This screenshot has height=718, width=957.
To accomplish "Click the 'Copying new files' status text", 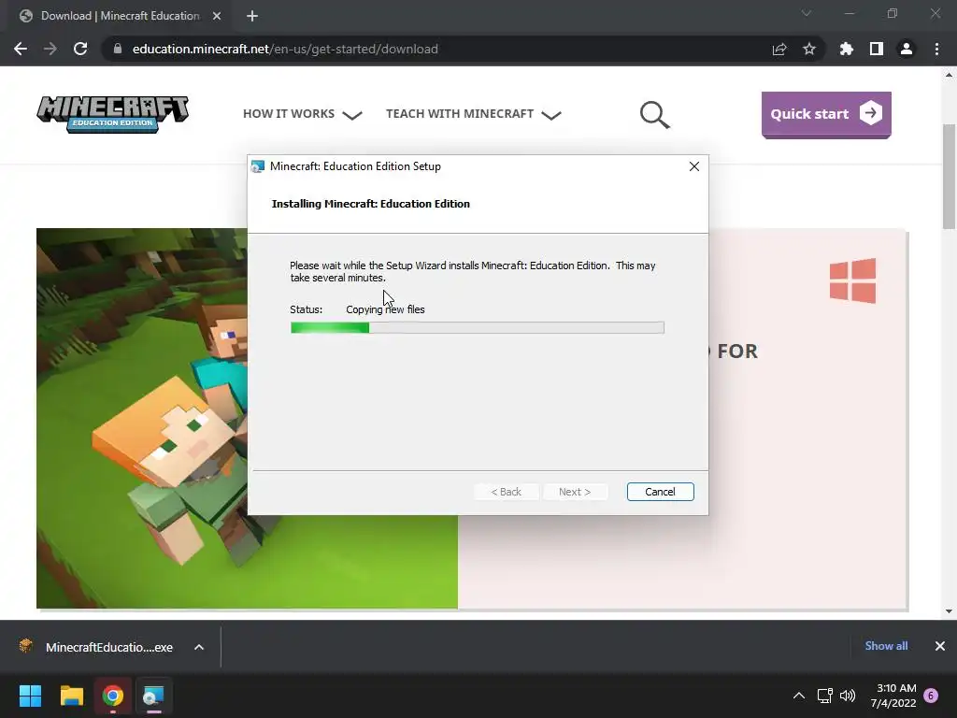I will [385, 309].
